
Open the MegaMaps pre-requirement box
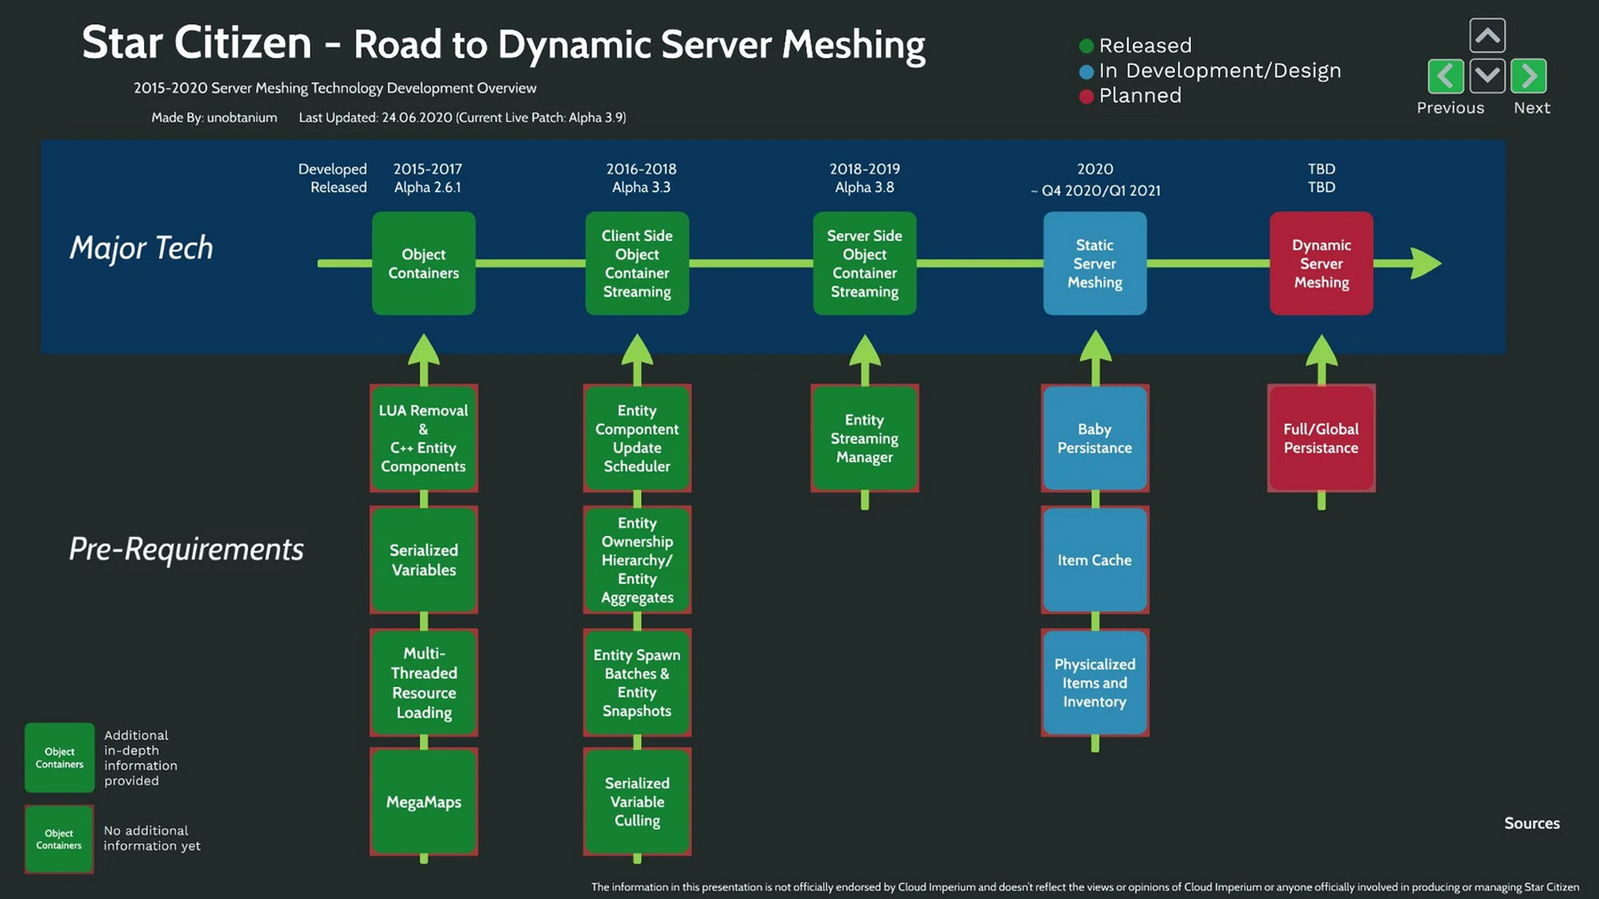pos(423,802)
